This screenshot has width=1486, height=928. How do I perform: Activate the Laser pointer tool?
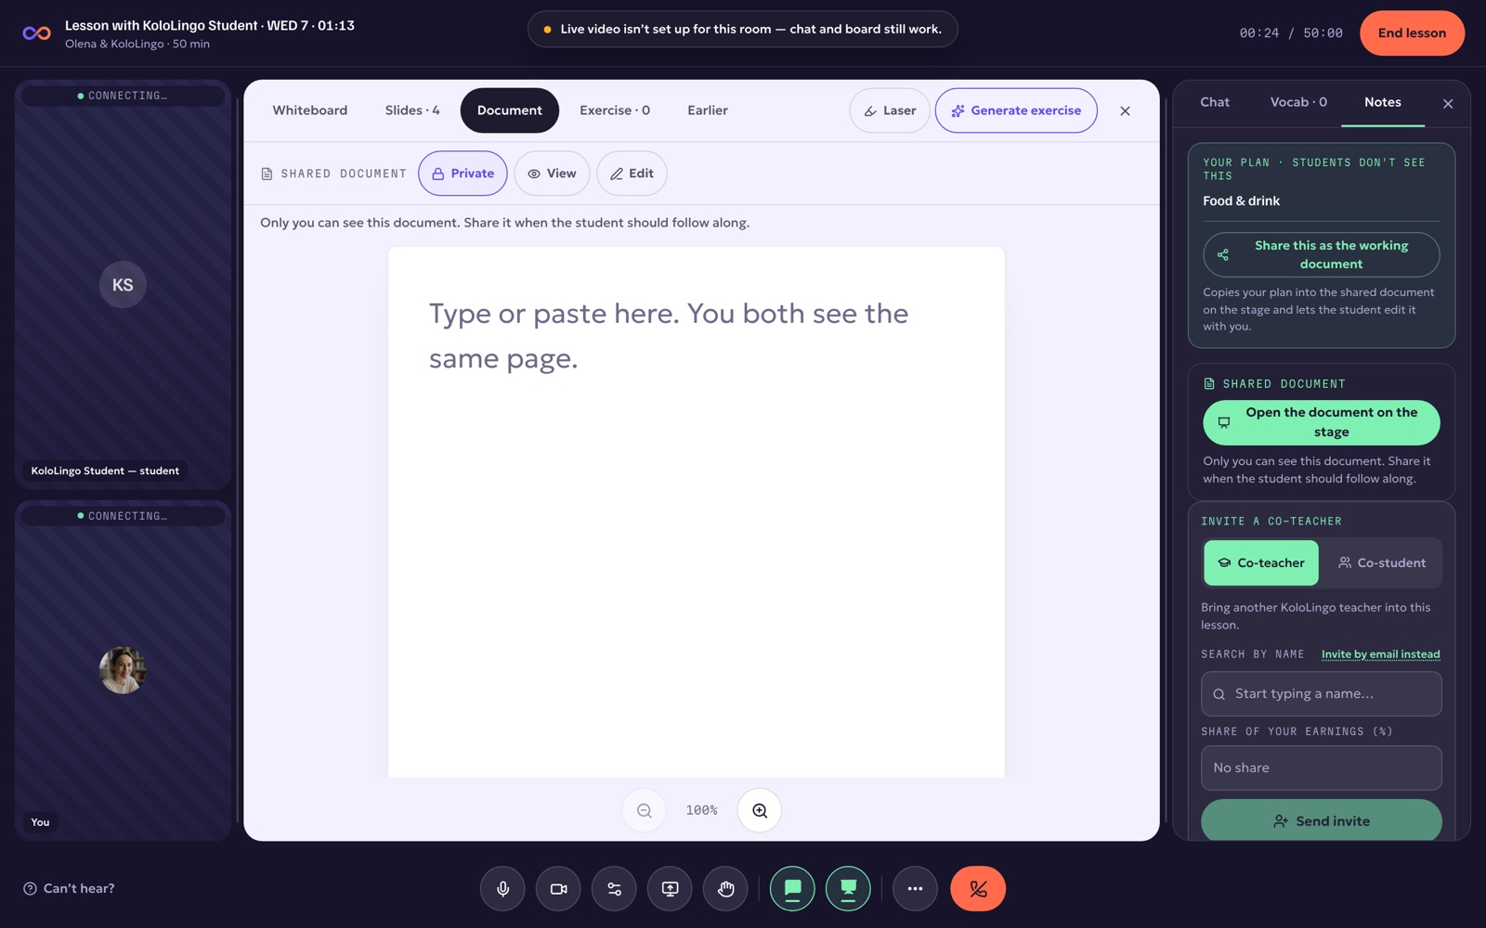(890, 110)
